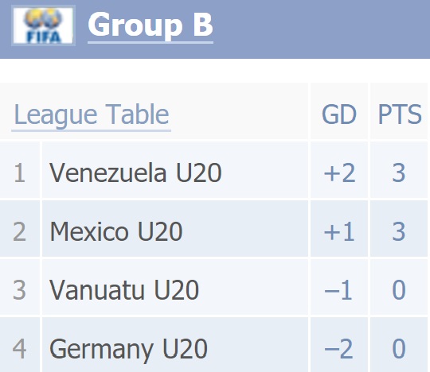Click position number 1 cell
Viewport: 430px width, 372px height.
pyautogui.click(x=19, y=170)
